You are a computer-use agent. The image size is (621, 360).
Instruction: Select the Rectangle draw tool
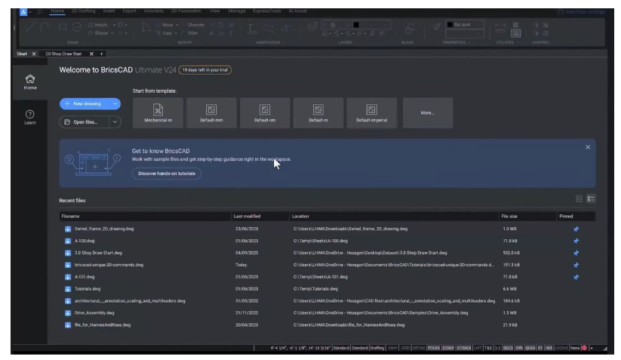[63, 27]
